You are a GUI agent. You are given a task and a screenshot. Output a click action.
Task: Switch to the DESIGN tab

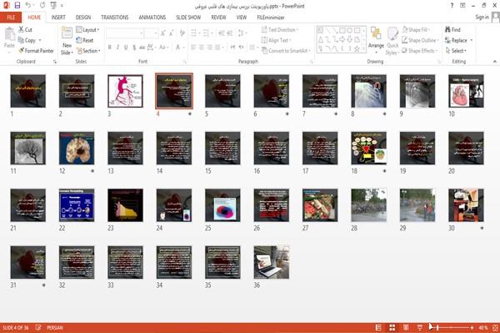click(83, 18)
